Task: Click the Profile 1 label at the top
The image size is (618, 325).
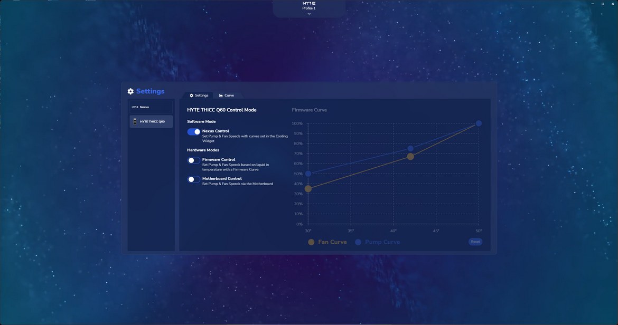Action: click(309, 8)
